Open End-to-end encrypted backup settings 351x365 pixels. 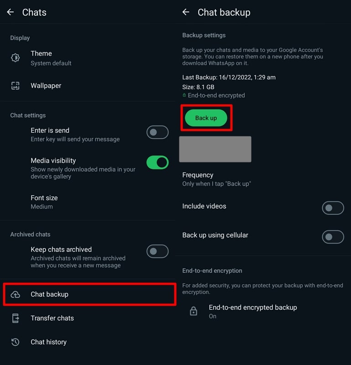(253, 311)
